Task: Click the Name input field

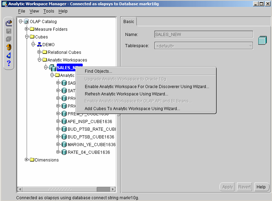Action: (x=204, y=34)
